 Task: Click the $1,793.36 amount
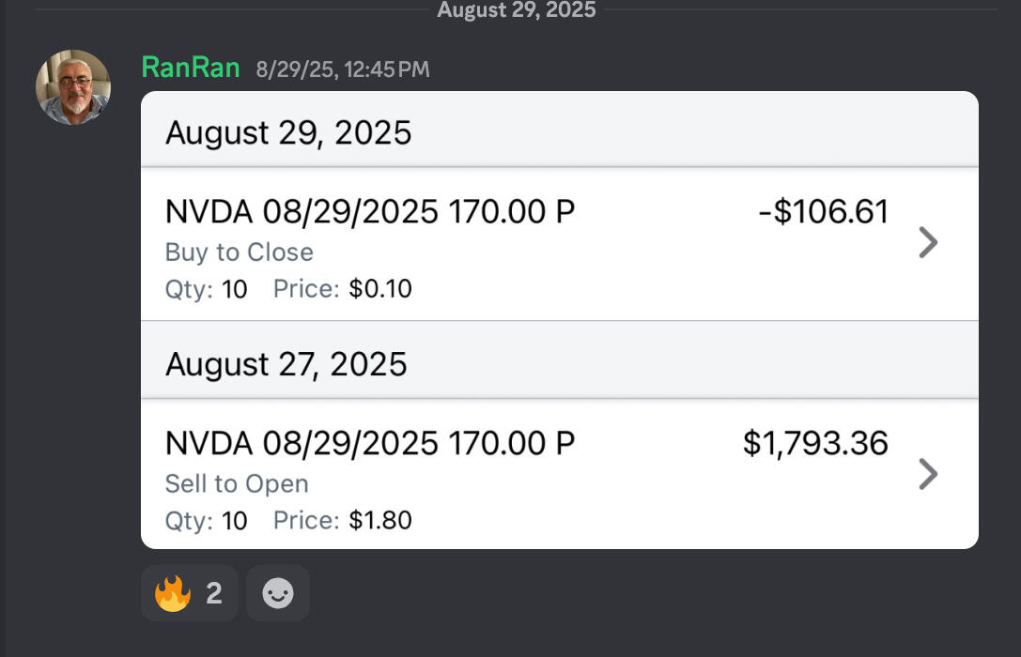(x=815, y=443)
